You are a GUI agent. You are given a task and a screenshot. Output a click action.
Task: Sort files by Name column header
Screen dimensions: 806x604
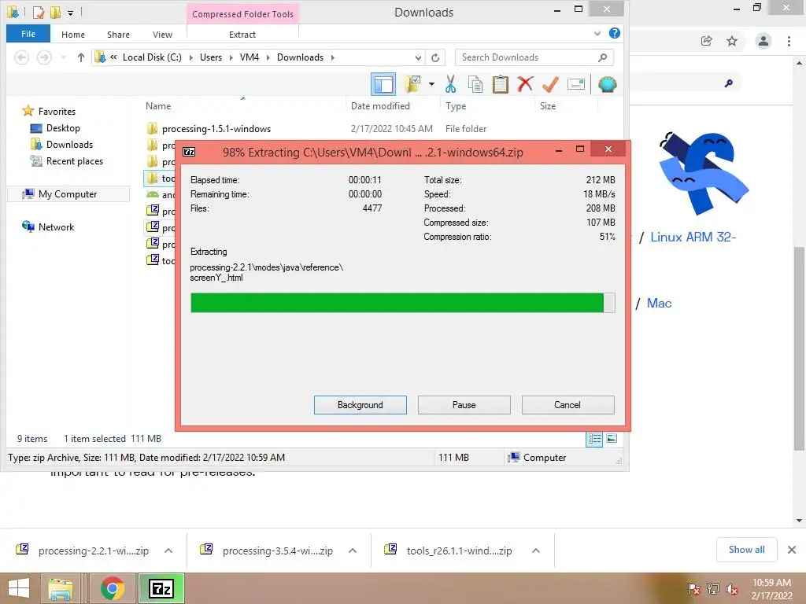click(x=158, y=106)
